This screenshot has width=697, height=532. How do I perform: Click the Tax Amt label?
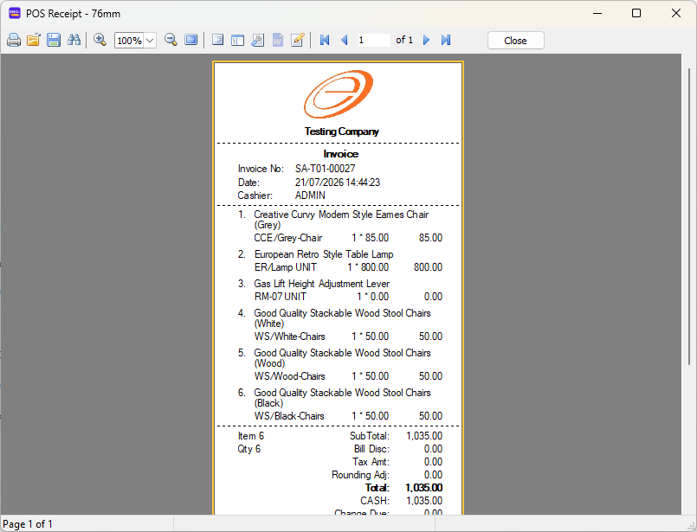click(371, 462)
